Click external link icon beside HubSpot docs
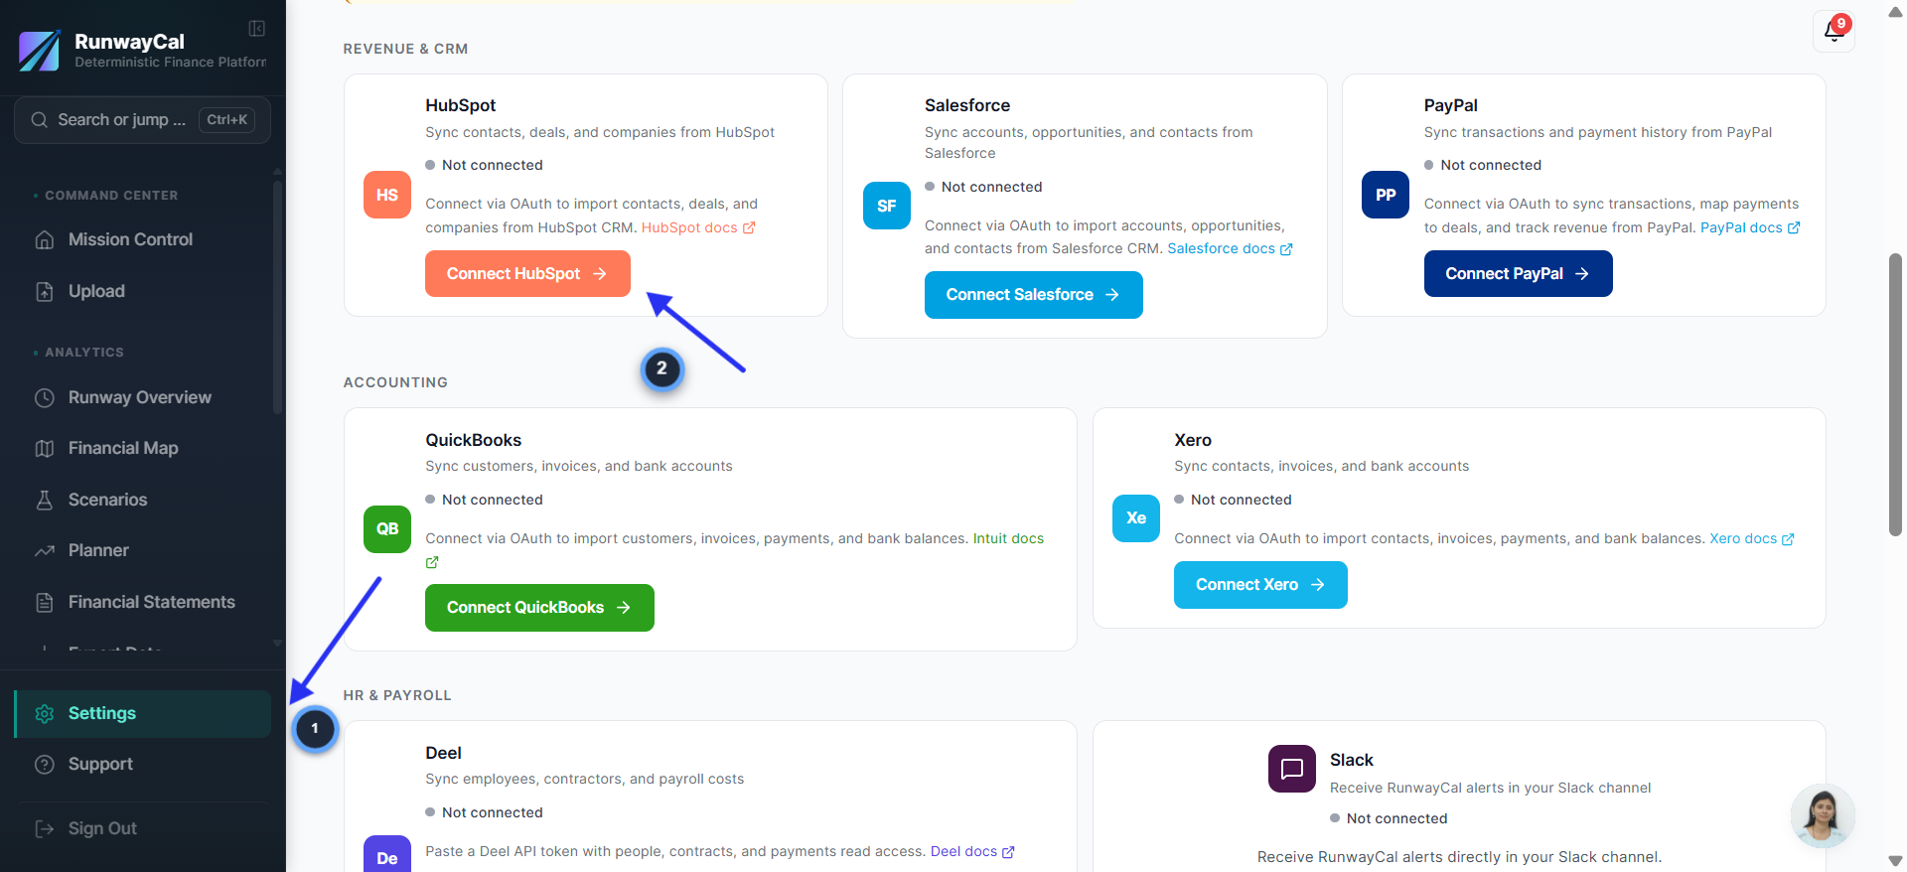This screenshot has height=872, width=1907. [749, 227]
